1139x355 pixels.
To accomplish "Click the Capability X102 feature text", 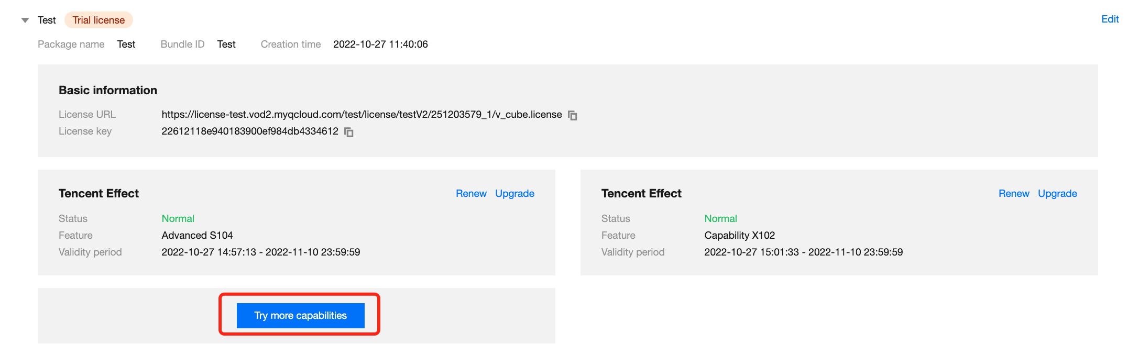I will coord(739,236).
